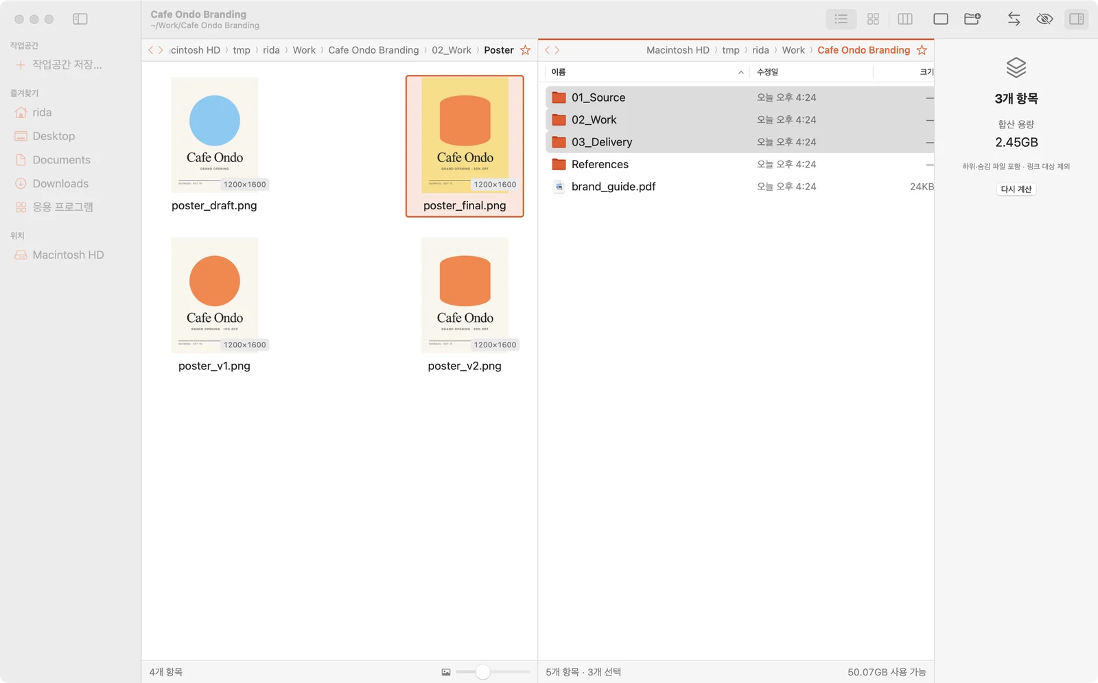Click 다시 계산 recalculate button

pos(1016,189)
